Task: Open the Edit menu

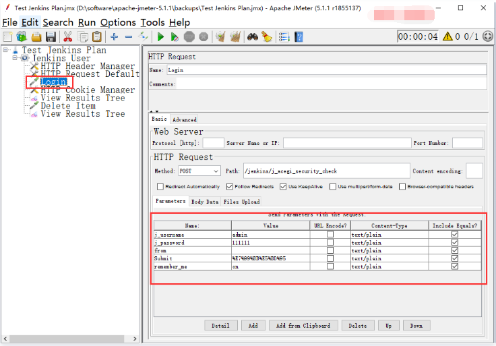Action: click(30, 22)
